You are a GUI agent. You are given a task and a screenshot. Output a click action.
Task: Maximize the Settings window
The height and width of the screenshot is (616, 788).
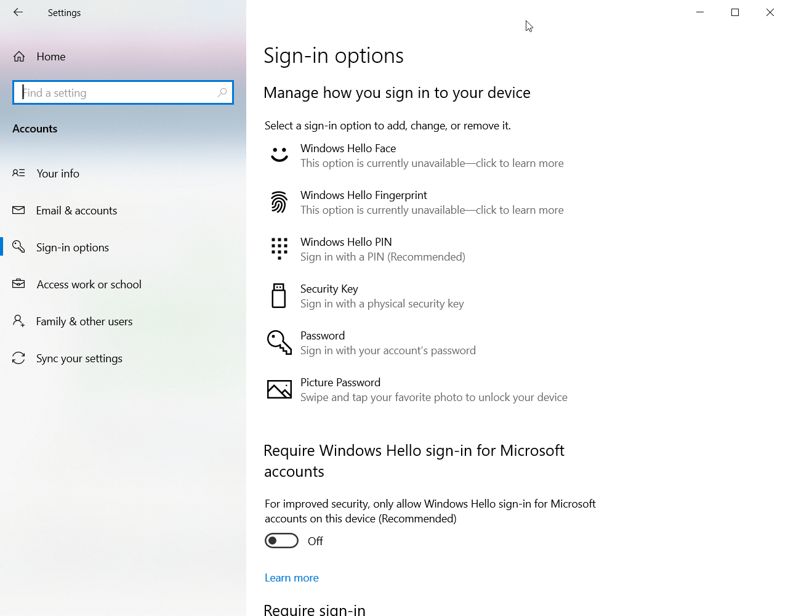735,12
